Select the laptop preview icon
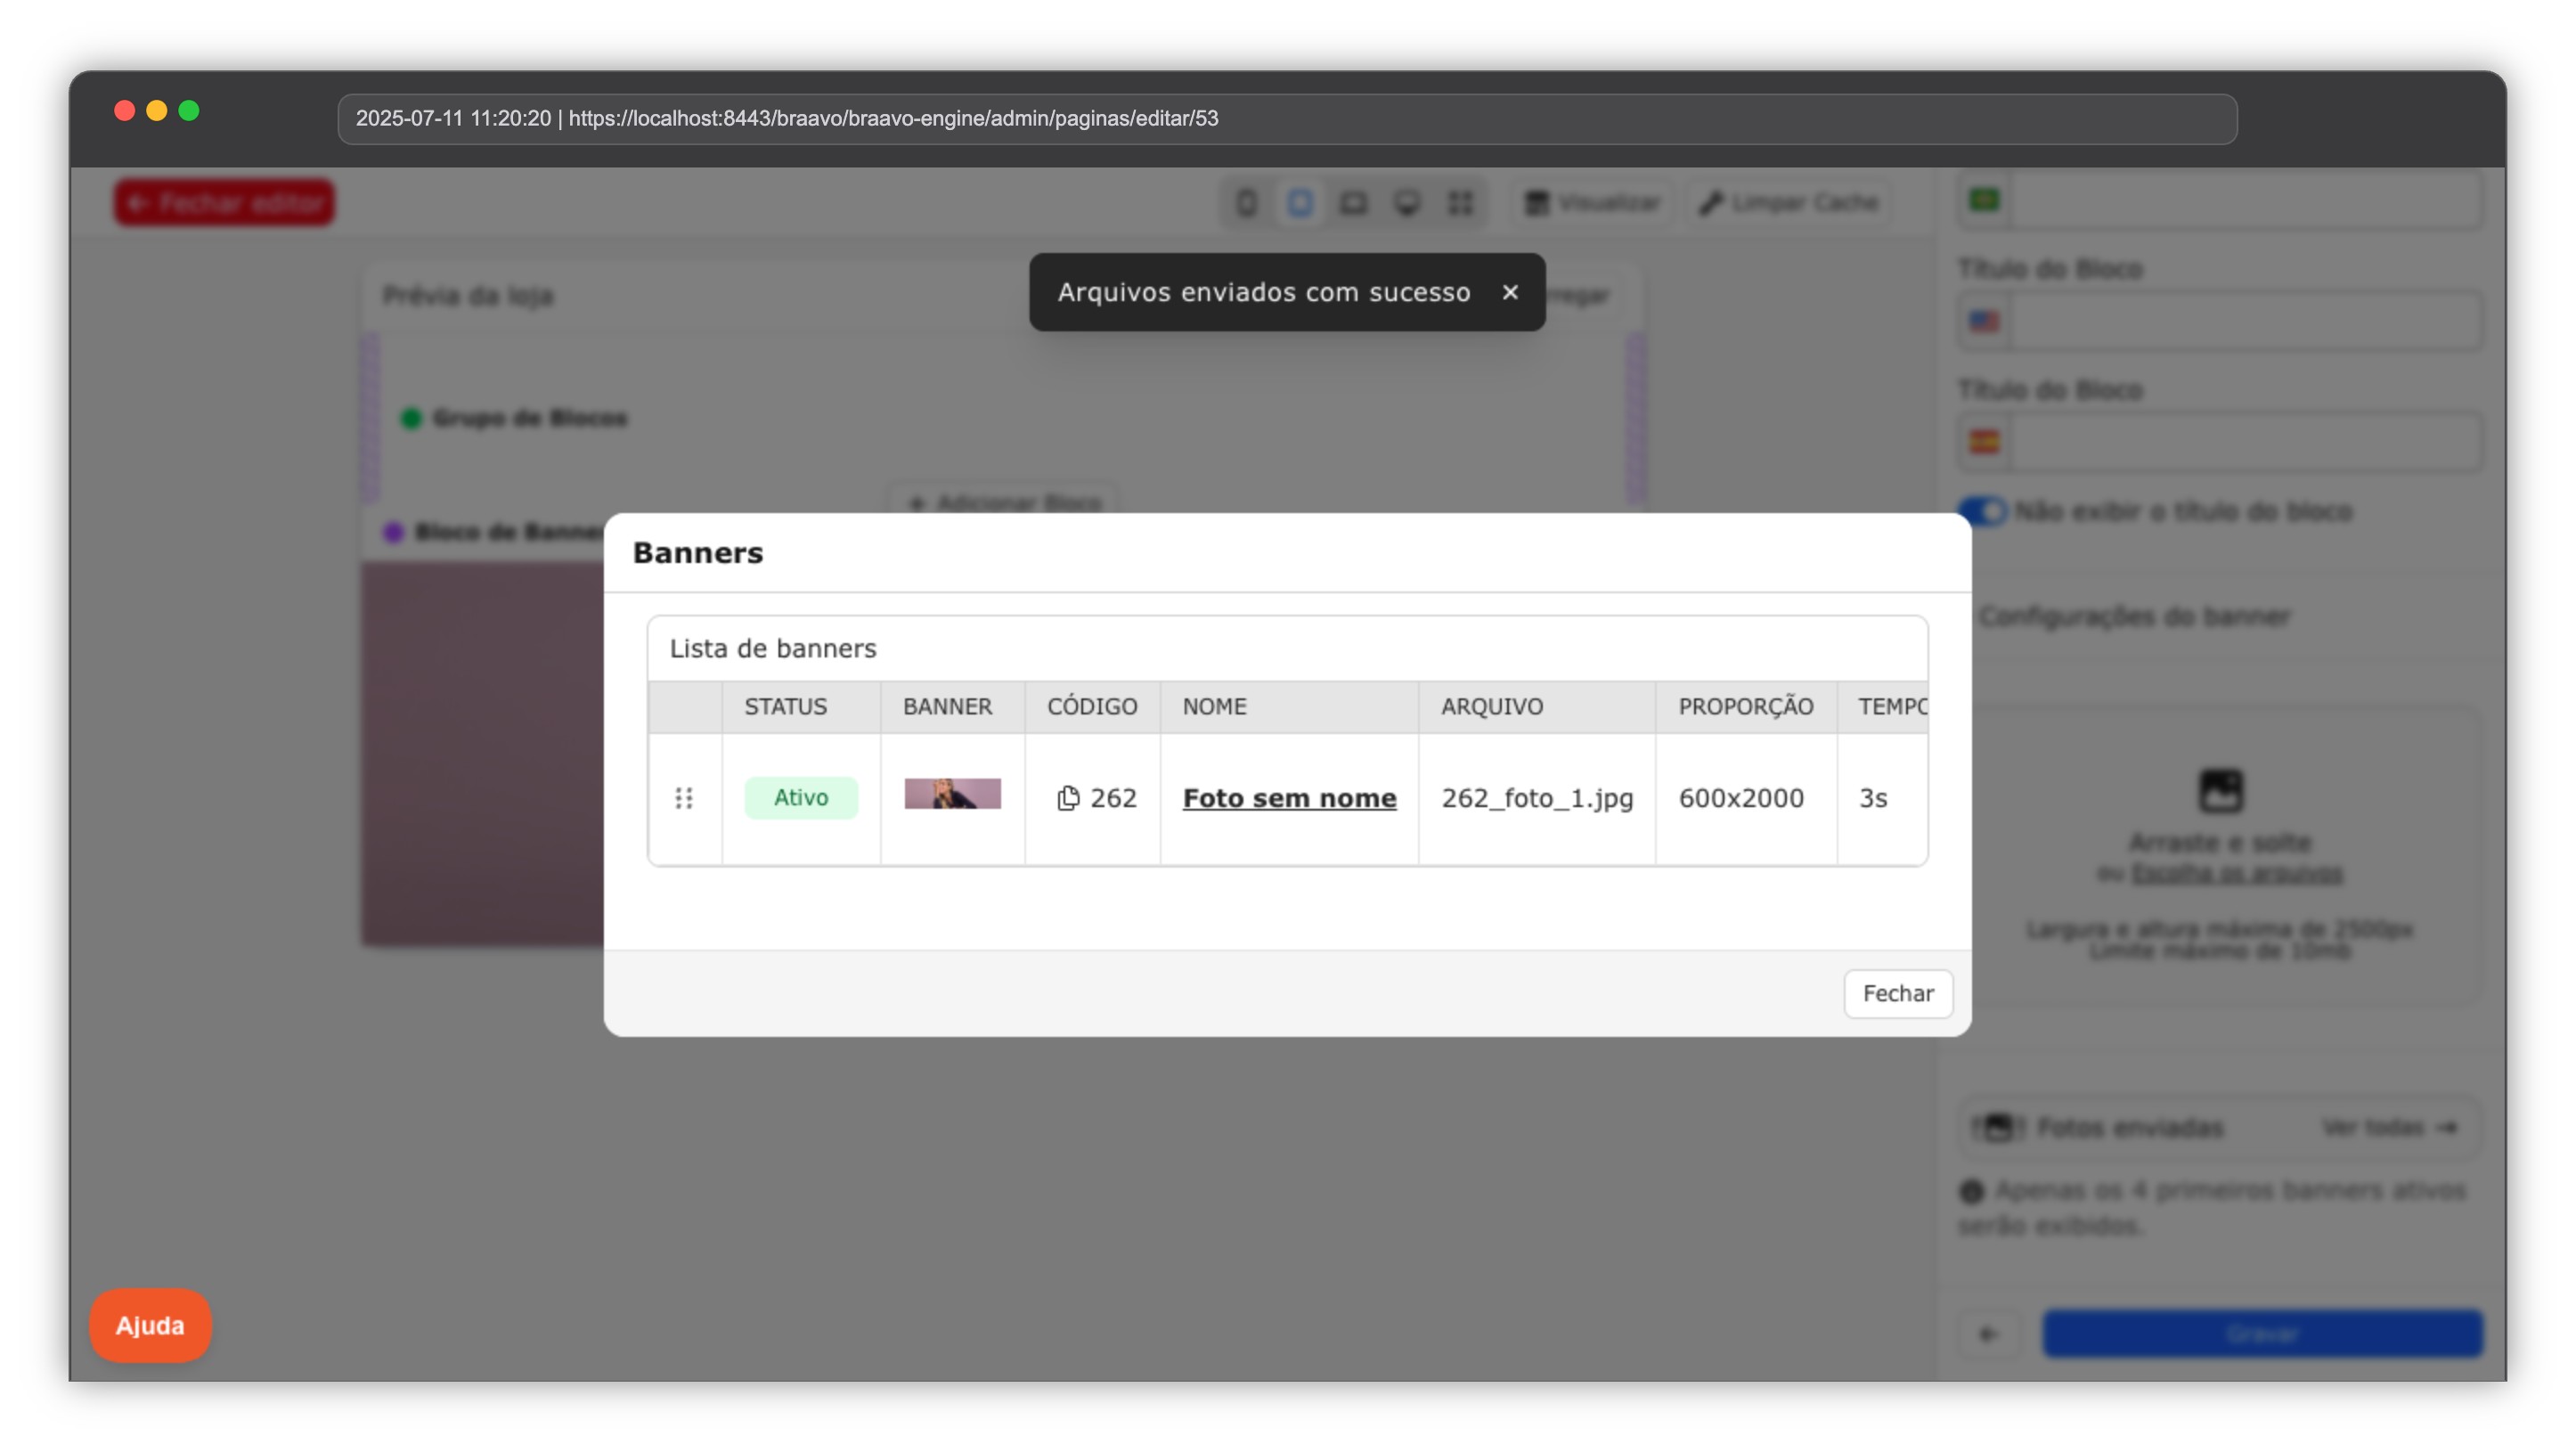Screen dimensions: 2576x1452 [x=1353, y=203]
